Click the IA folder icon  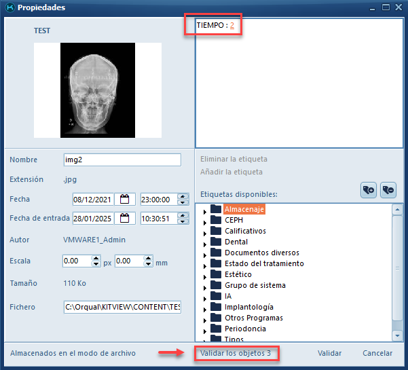(216, 295)
